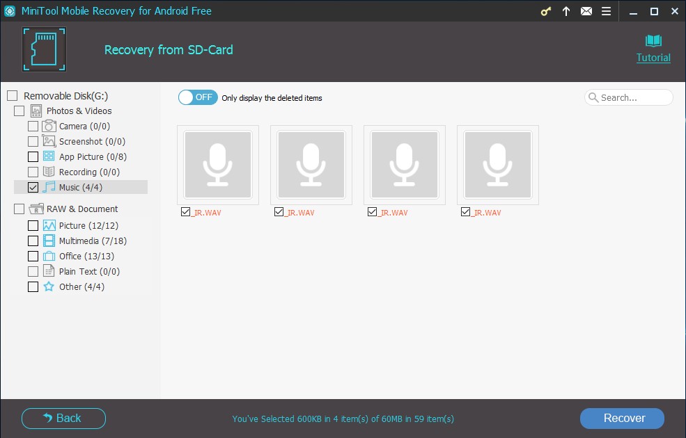Select Recording (0/0) in the tree
Viewport: 686px width, 438px height.
click(x=89, y=172)
